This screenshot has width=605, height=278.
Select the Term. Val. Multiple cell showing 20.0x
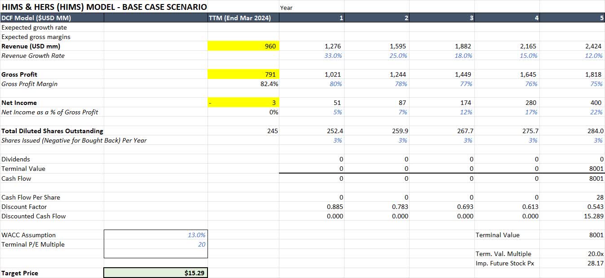click(593, 254)
